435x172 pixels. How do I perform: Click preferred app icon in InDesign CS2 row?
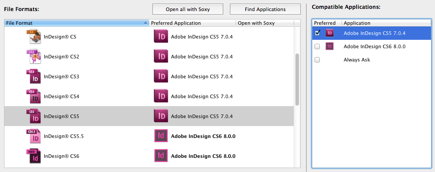(x=161, y=57)
